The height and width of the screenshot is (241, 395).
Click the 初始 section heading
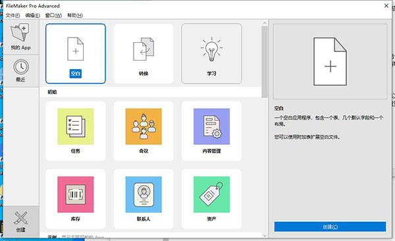(x=52, y=92)
